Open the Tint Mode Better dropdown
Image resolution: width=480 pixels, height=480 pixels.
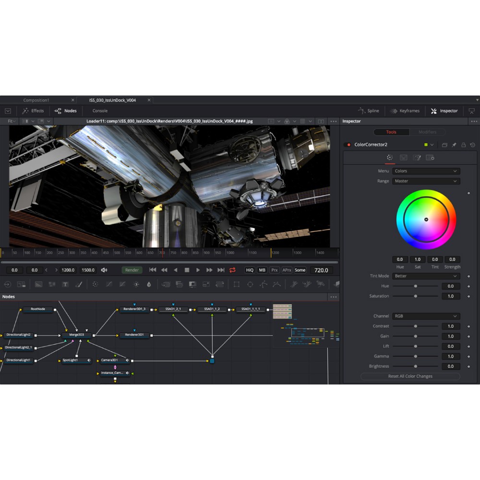click(x=426, y=276)
